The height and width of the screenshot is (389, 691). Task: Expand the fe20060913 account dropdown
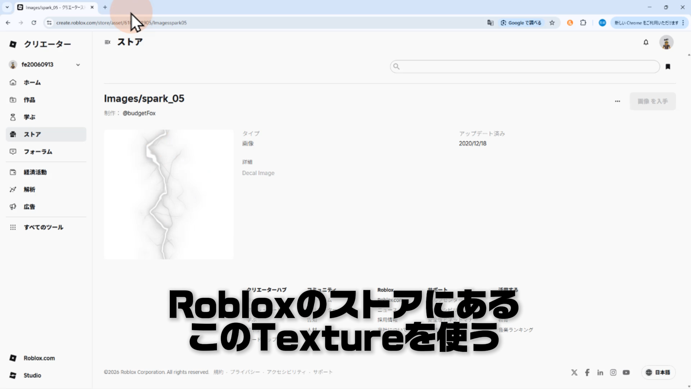coord(78,65)
